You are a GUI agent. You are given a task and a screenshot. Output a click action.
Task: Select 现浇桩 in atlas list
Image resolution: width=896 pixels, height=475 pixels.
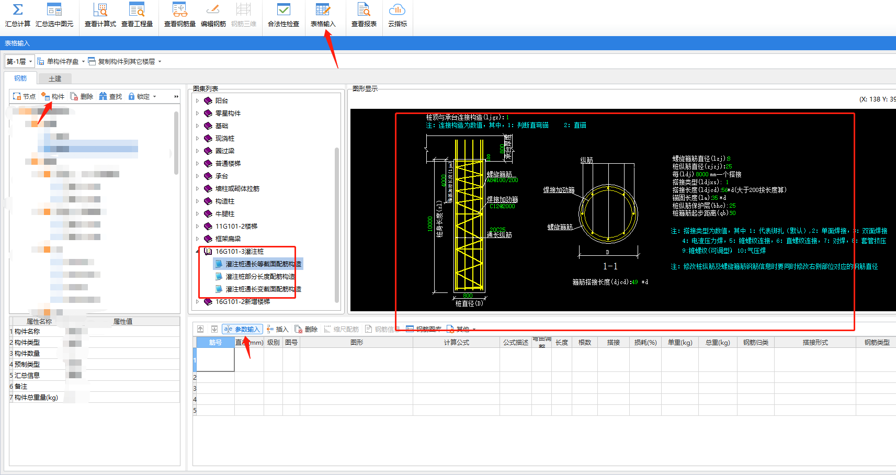tap(225, 138)
